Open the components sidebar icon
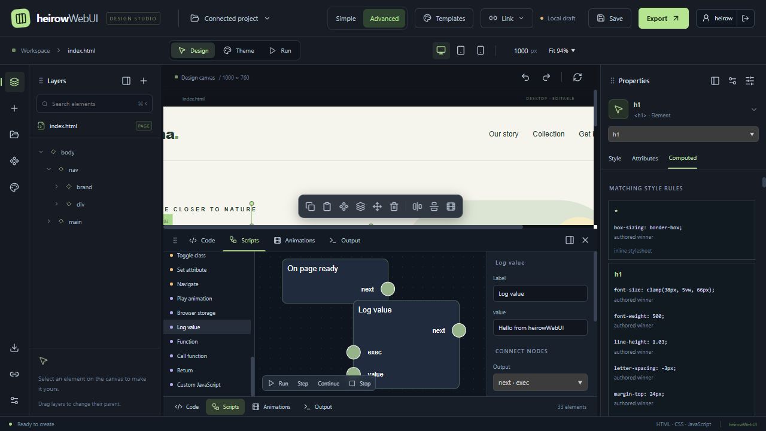 coord(14,161)
